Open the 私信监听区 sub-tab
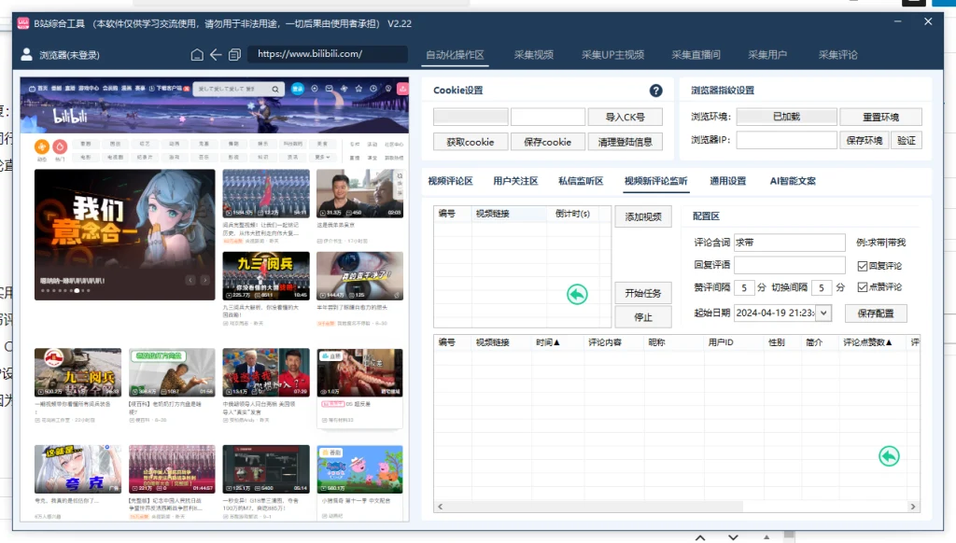Viewport: 956px width, 543px height. coord(581,181)
